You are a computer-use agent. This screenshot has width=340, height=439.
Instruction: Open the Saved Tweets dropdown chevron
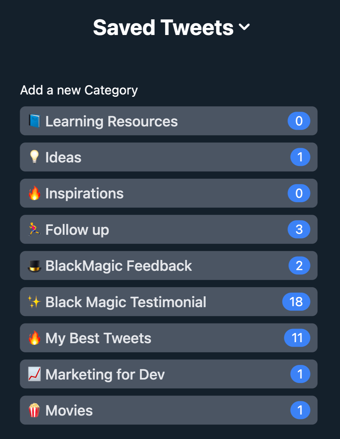244,27
